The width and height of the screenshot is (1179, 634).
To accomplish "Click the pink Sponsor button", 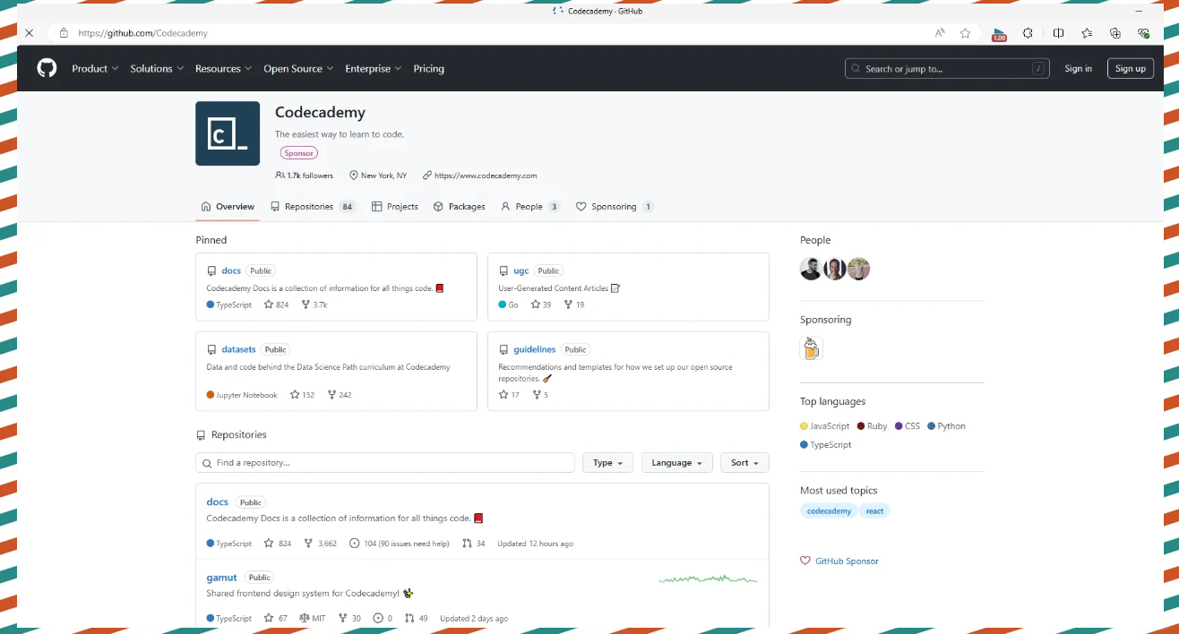I will (x=298, y=153).
